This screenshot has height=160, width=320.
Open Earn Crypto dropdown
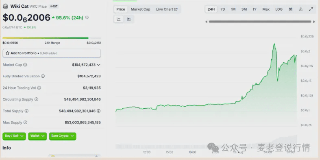(63, 136)
